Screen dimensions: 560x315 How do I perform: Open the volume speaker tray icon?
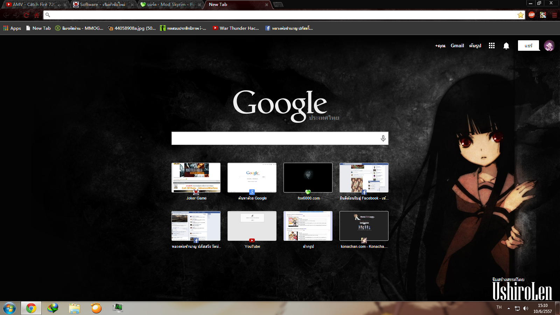pyautogui.click(x=526, y=308)
